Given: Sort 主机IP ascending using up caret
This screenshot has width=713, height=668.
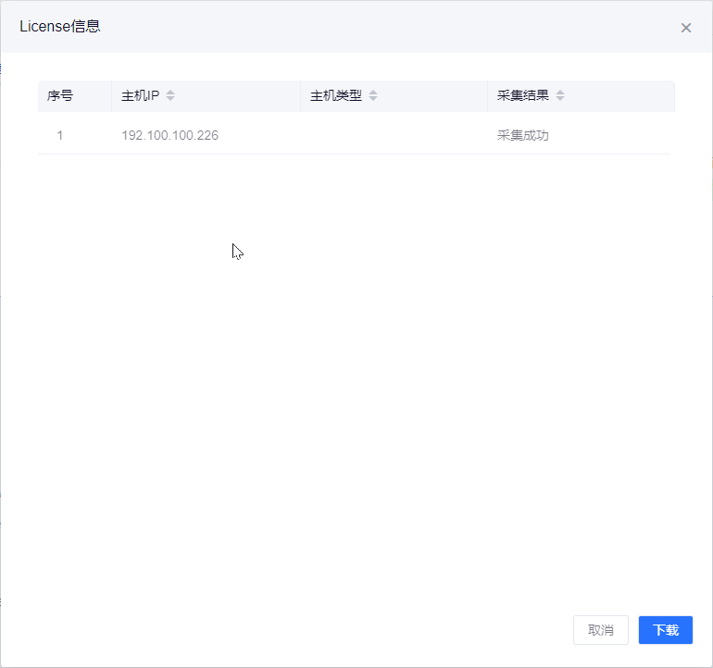Looking at the screenshot, I should pyautogui.click(x=170, y=92).
